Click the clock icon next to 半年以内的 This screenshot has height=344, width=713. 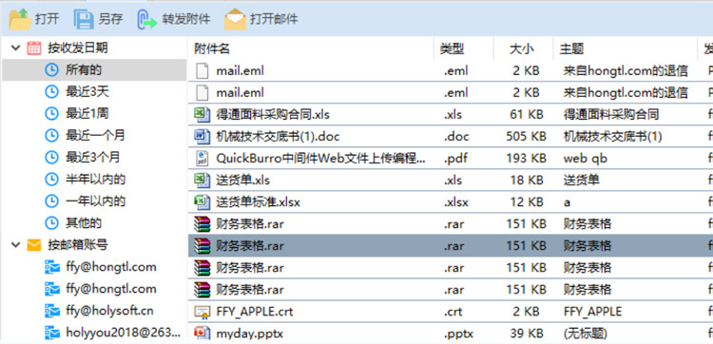point(52,179)
